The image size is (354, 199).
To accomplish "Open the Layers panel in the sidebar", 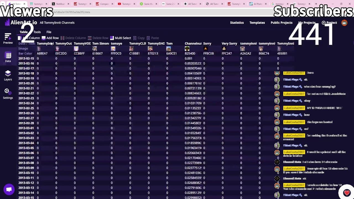I will click(x=8, y=75).
